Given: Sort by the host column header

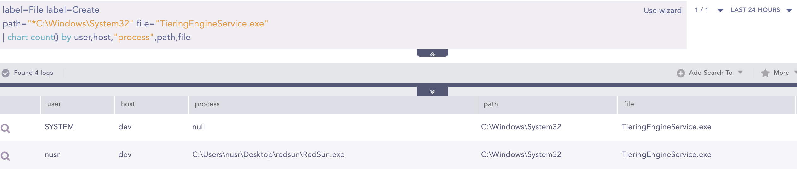Looking at the screenshot, I should [128, 104].
